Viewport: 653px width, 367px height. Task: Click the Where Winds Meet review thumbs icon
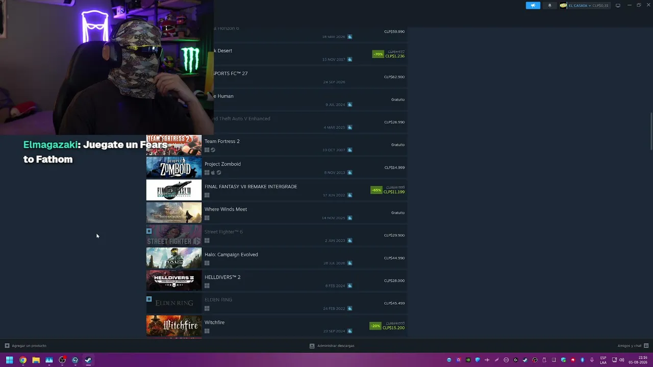(349, 218)
